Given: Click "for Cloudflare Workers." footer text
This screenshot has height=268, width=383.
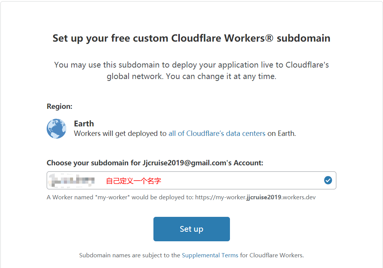Looking at the screenshot, I should [272, 255].
